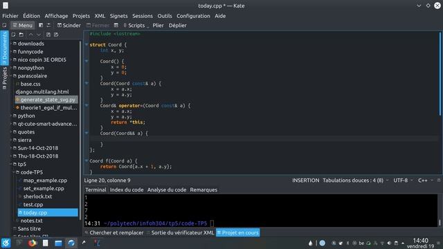Open the KDE application launcher
This screenshot has height=249, width=443.
[x=6, y=243]
